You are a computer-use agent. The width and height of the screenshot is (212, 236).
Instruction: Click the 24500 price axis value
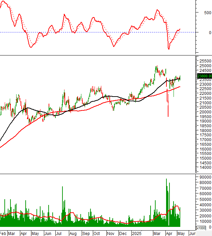(205, 71)
